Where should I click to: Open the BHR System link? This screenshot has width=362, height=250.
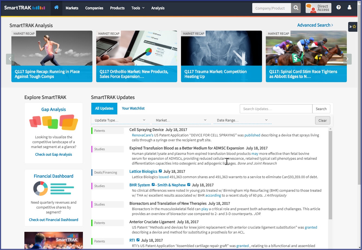click(140, 185)
